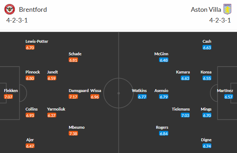Select Ajer's 6.47 rating badge
Viewport: 237px width, 153px height.
pyautogui.click(x=30, y=146)
